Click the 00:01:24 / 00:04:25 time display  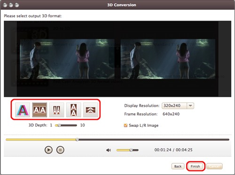click(173, 150)
